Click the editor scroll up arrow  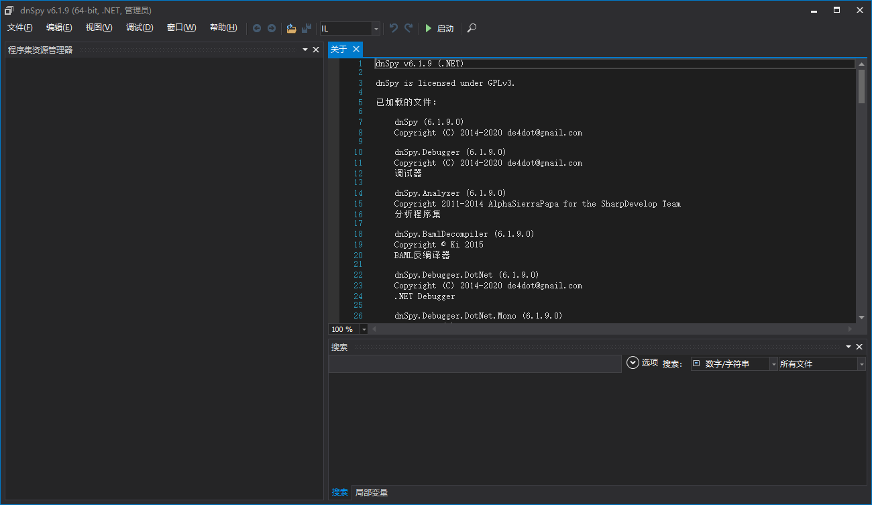click(861, 64)
